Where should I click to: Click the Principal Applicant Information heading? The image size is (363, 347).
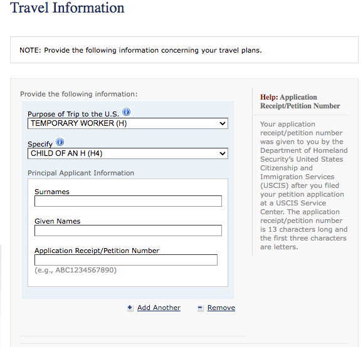tap(81, 173)
